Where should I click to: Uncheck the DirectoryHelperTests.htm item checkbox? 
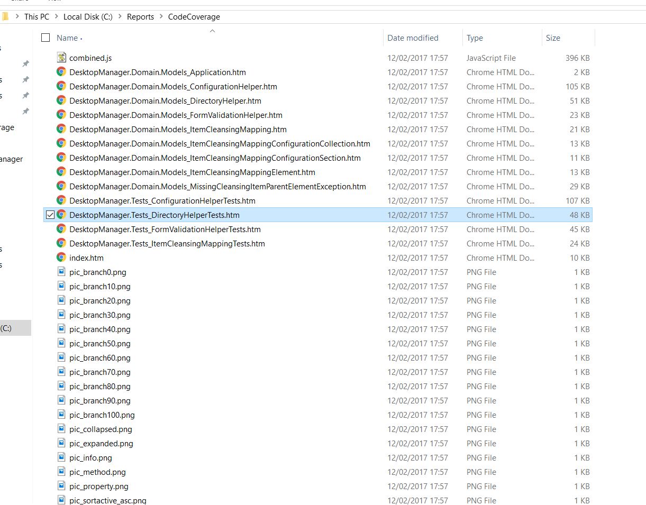(x=50, y=215)
